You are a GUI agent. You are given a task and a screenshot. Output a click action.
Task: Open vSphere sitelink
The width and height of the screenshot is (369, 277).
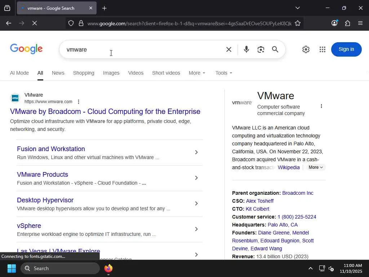[x=29, y=226]
